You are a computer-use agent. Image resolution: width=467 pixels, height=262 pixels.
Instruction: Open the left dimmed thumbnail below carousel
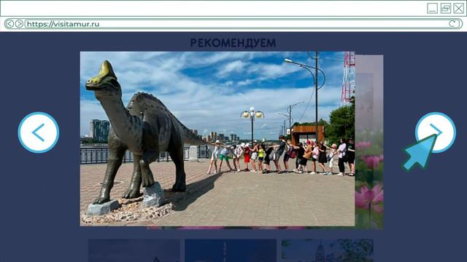[134, 250]
